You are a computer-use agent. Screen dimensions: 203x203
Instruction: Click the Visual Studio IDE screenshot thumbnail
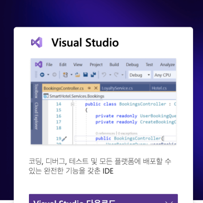[x=103, y=101]
